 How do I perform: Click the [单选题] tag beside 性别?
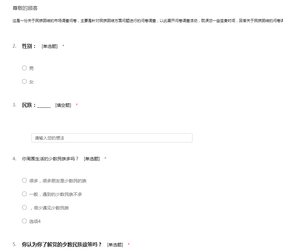point(49,46)
